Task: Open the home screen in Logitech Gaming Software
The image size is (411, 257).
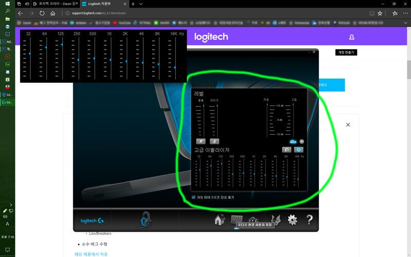Action: tap(219, 220)
